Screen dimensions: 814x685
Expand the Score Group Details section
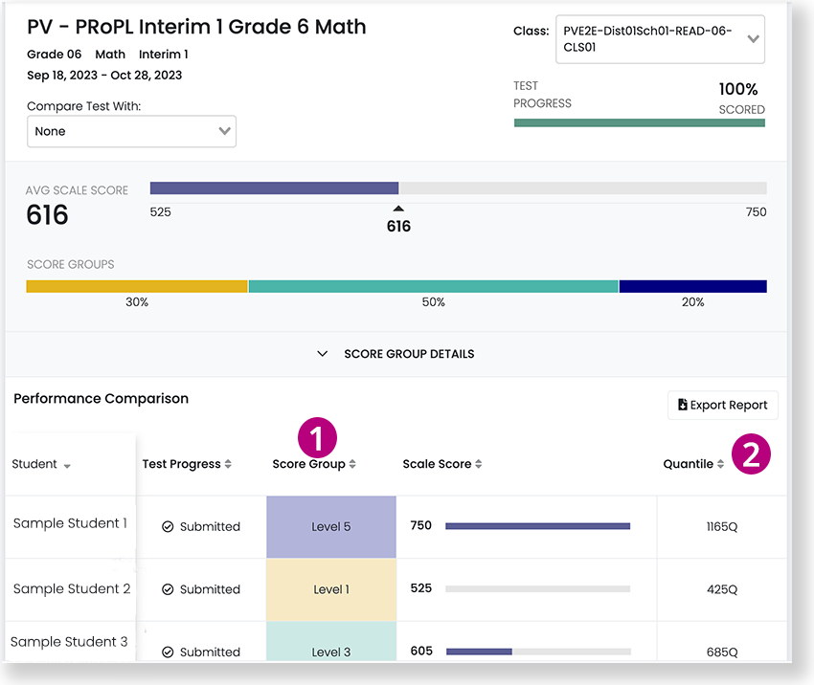click(x=396, y=354)
